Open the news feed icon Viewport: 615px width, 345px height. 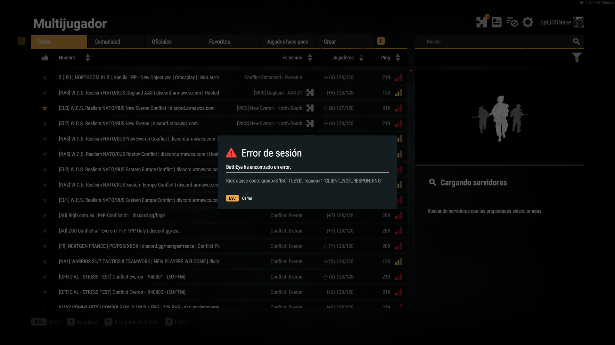[x=497, y=22]
